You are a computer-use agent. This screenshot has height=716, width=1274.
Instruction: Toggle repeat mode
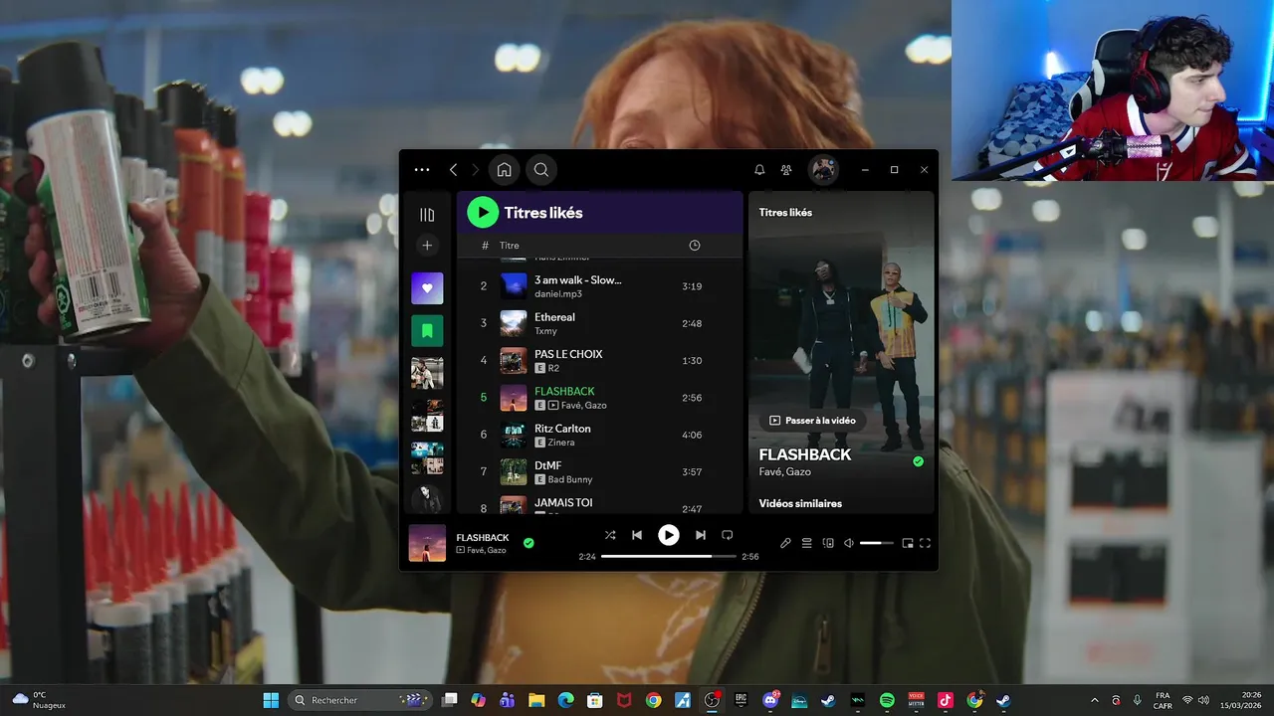point(728,535)
